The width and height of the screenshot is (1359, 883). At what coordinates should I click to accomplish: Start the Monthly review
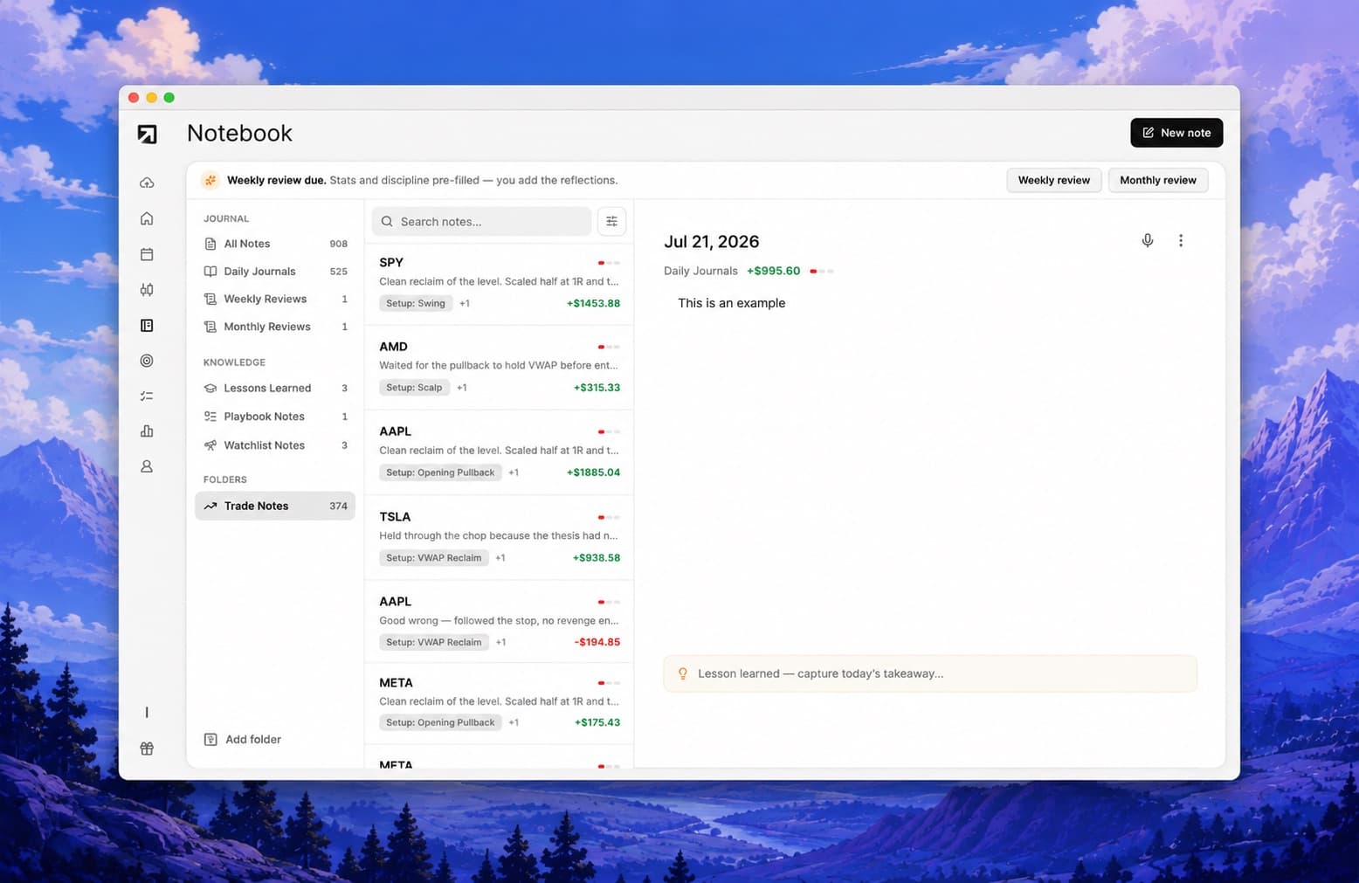[x=1158, y=180]
